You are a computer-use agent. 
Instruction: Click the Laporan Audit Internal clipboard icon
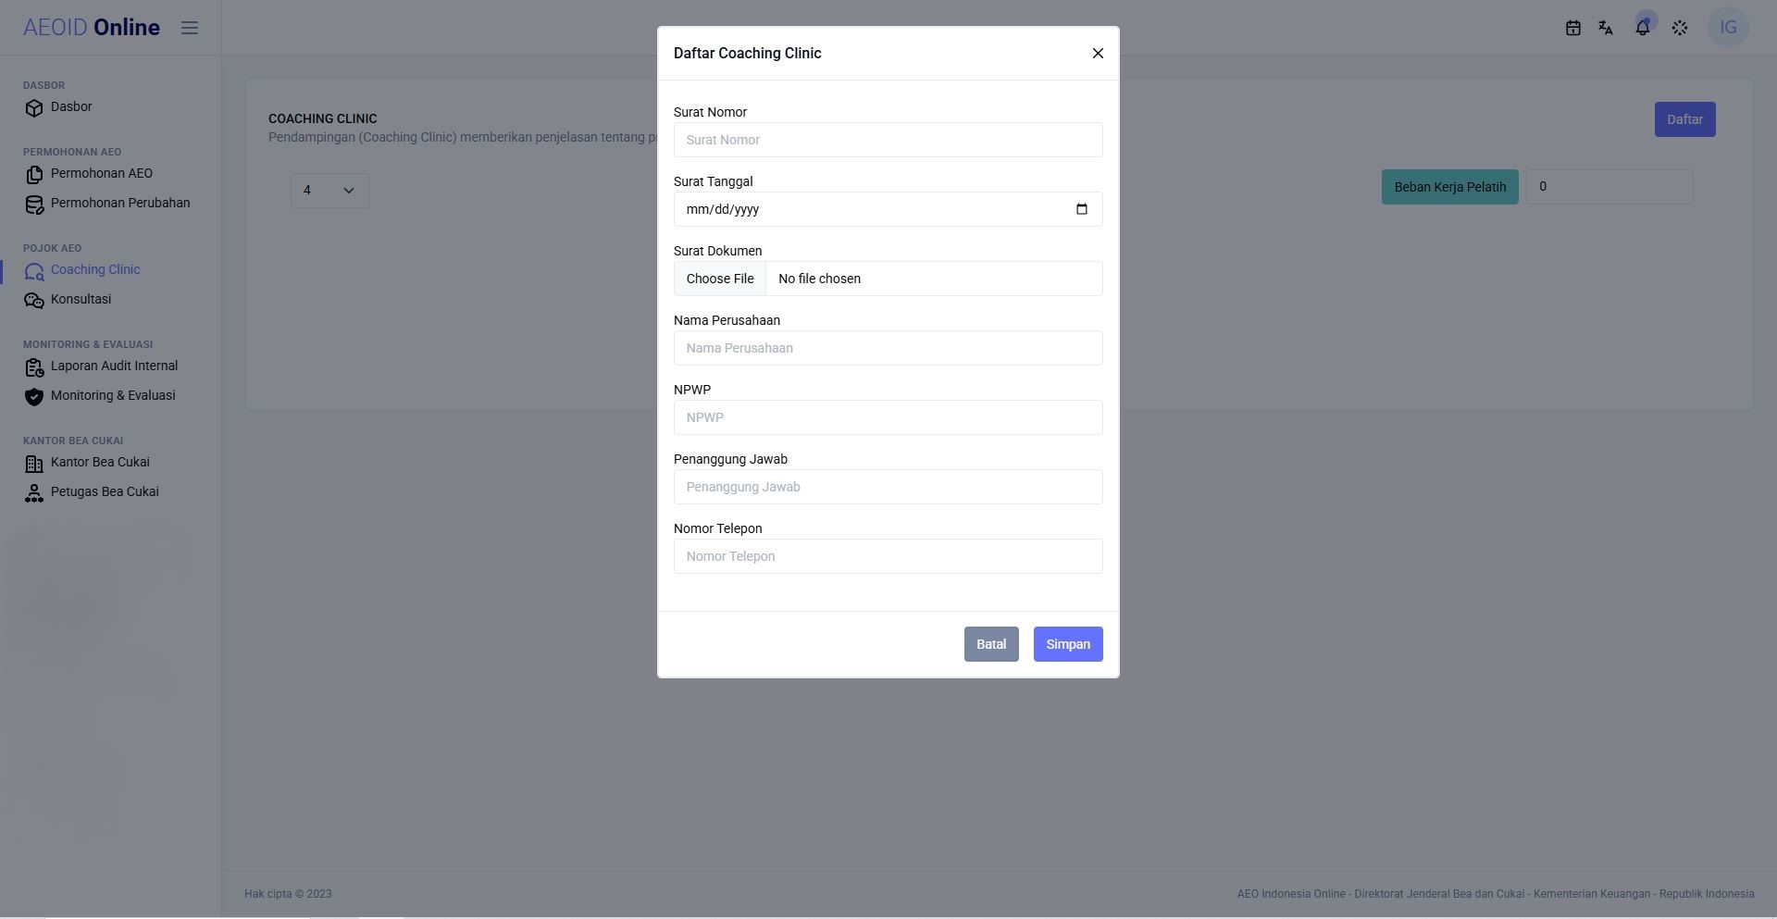[34, 367]
